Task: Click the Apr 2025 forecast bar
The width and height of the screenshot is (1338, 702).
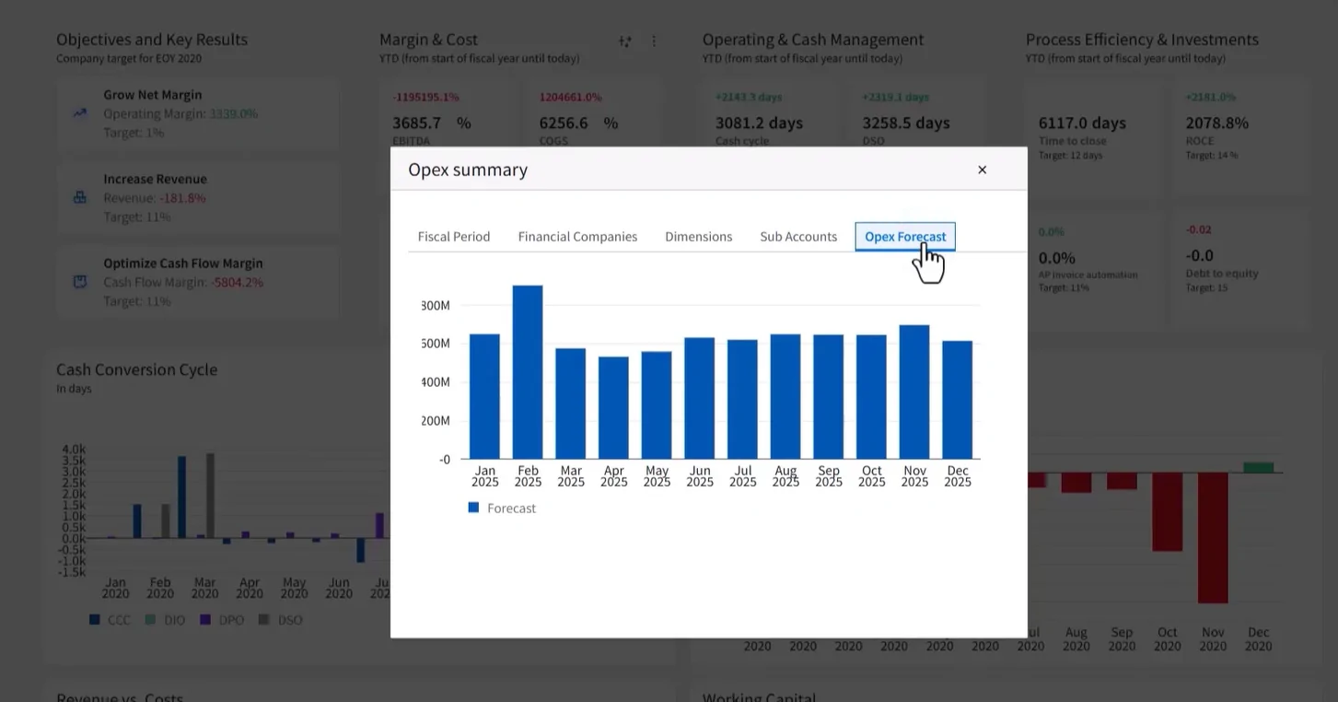Action: (x=613, y=407)
